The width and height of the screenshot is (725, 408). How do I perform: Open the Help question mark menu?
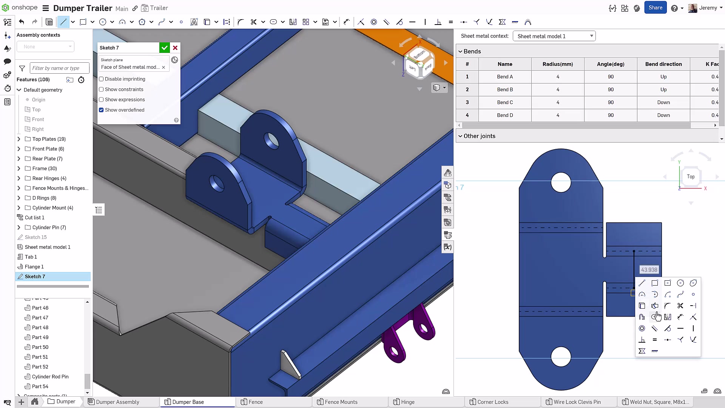(674, 8)
